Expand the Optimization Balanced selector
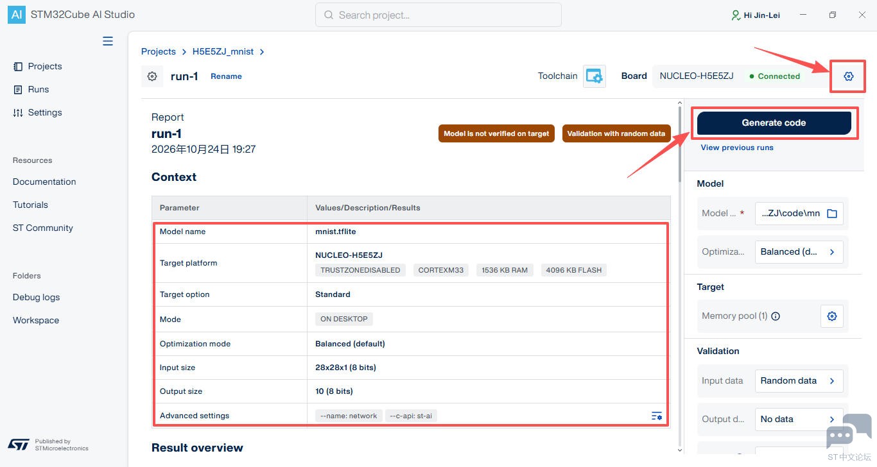 (x=799, y=252)
